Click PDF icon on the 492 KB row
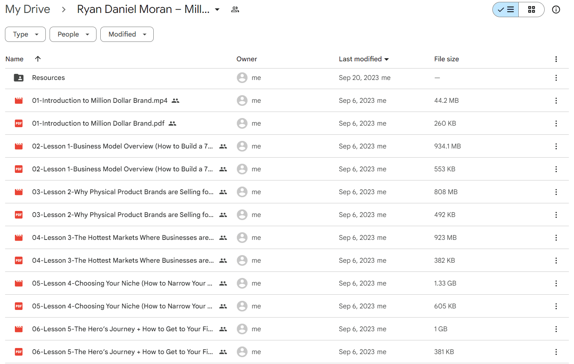Image resolution: width=574 pixels, height=364 pixels. click(19, 215)
